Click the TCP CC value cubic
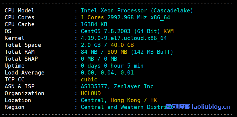The width and height of the screenshot is (237, 117). point(89,79)
